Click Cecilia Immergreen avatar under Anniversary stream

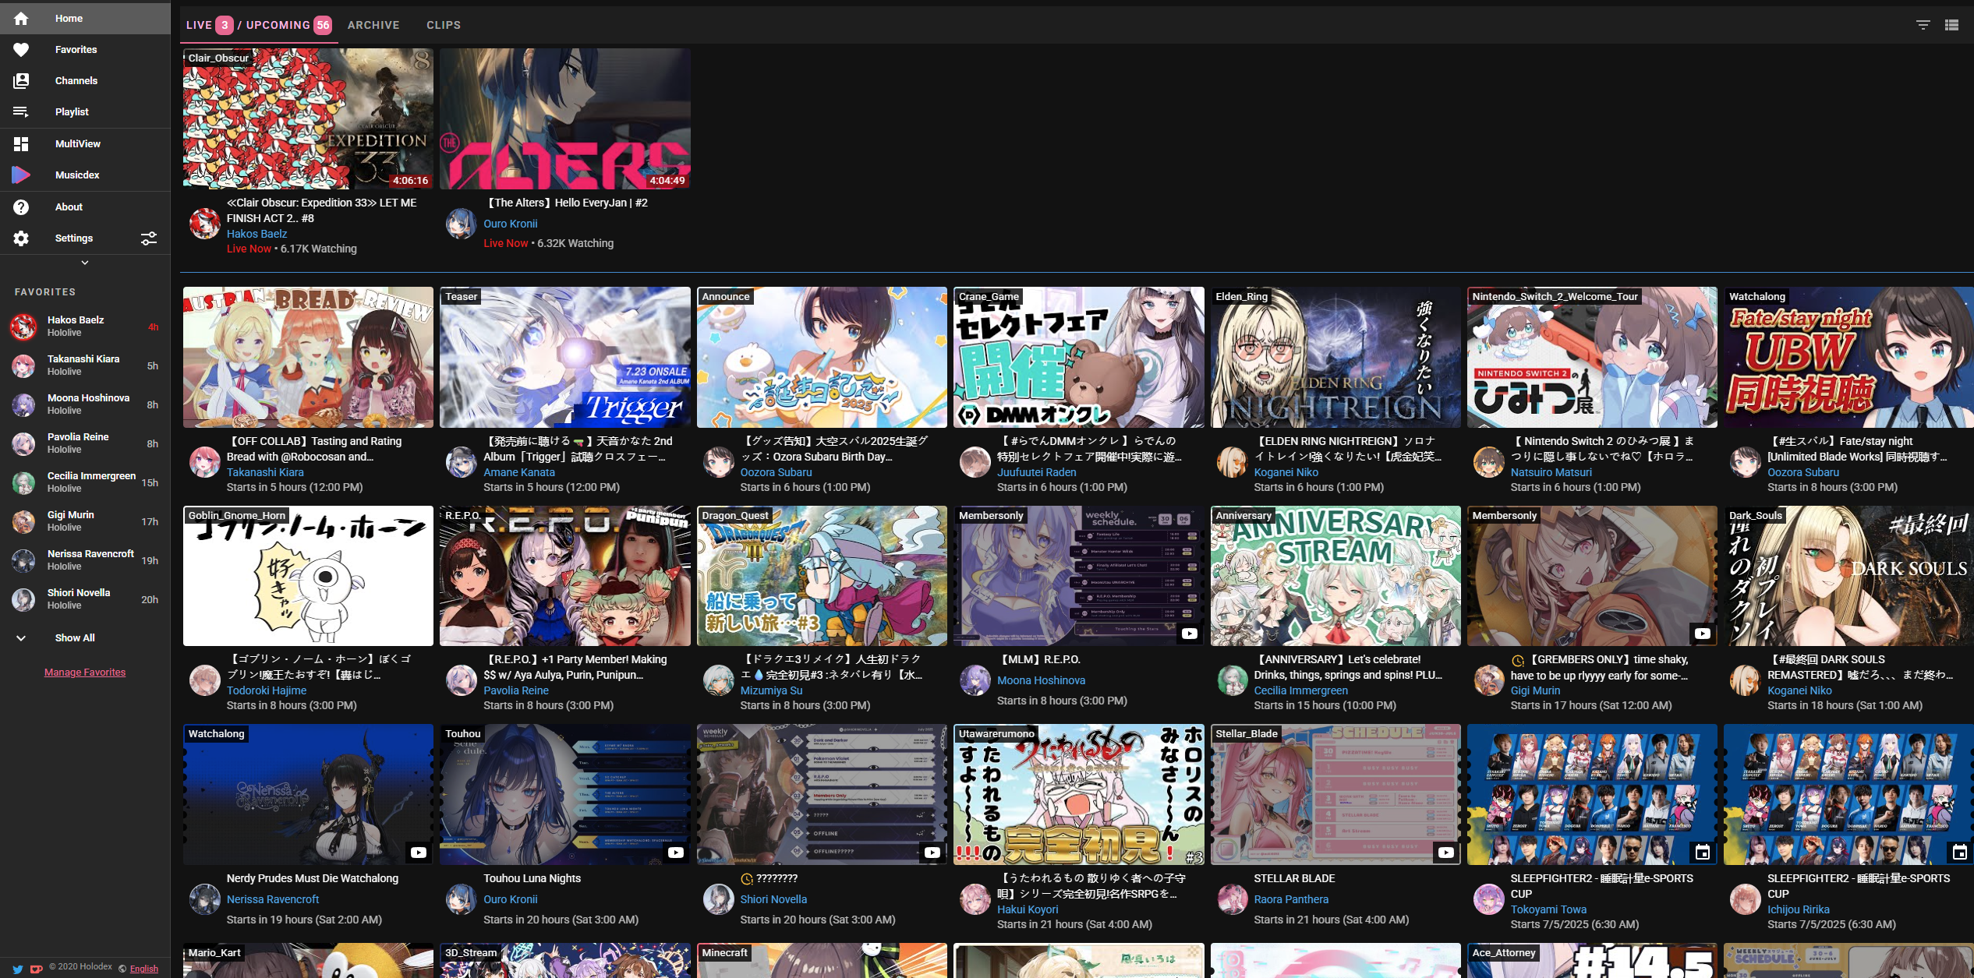click(x=1233, y=680)
